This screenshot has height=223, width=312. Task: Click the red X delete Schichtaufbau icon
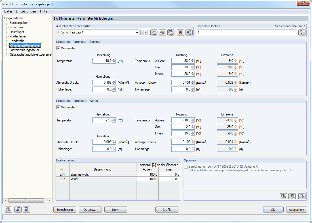click(180, 32)
